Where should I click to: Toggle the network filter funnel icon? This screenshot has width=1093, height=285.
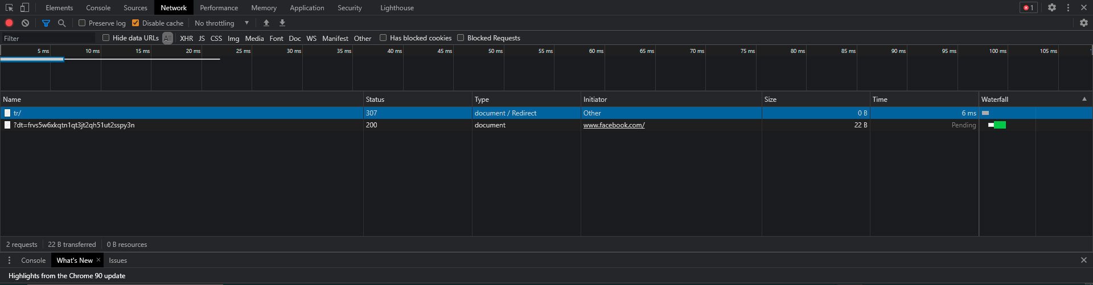pos(46,23)
